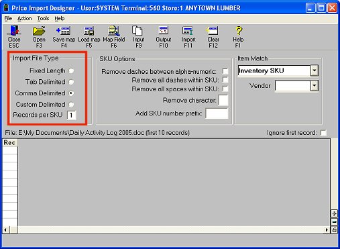This screenshot has width=340, height=249.
Task: Click the top grid tool icon at bottom right
Action: [x=334, y=213]
